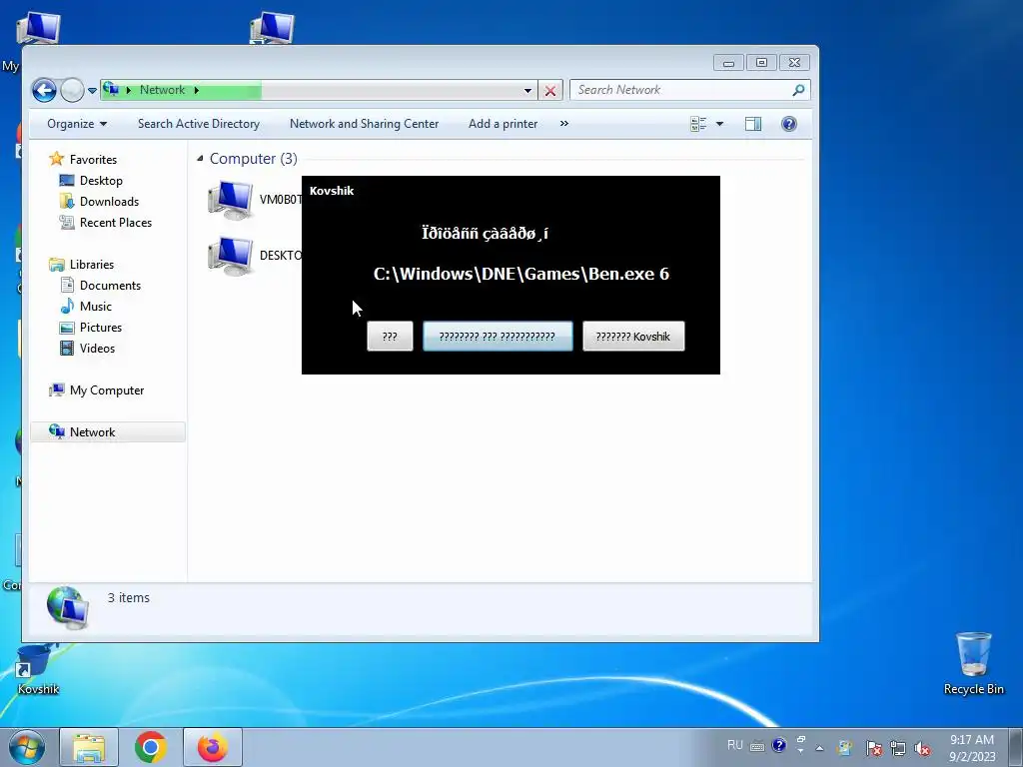
Task: Click the blue help icon in tray
Action: [x=778, y=745]
